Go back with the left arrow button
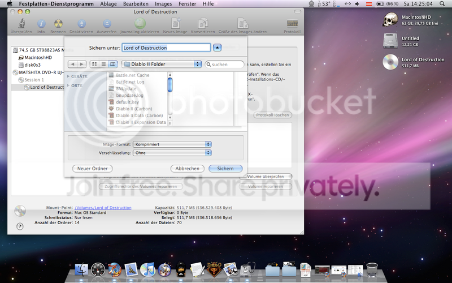 pos(73,64)
